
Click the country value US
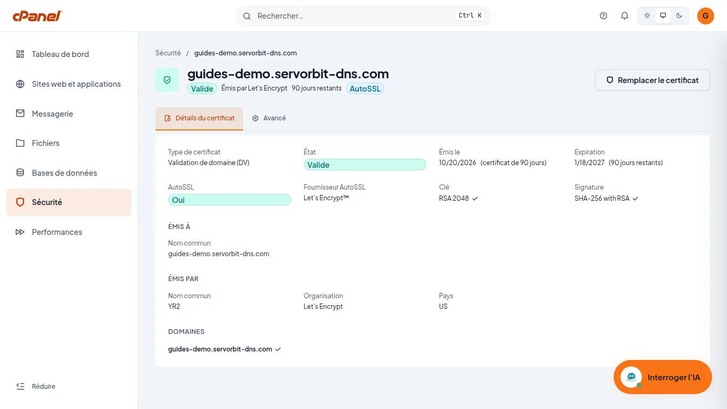pyautogui.click(x=443, y=307)
